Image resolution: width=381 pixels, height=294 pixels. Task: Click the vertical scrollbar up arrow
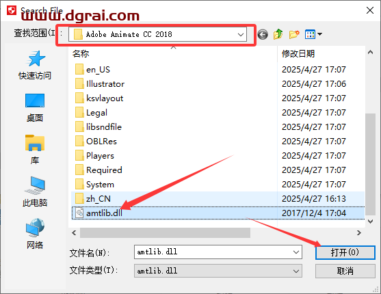pos(370,52)
